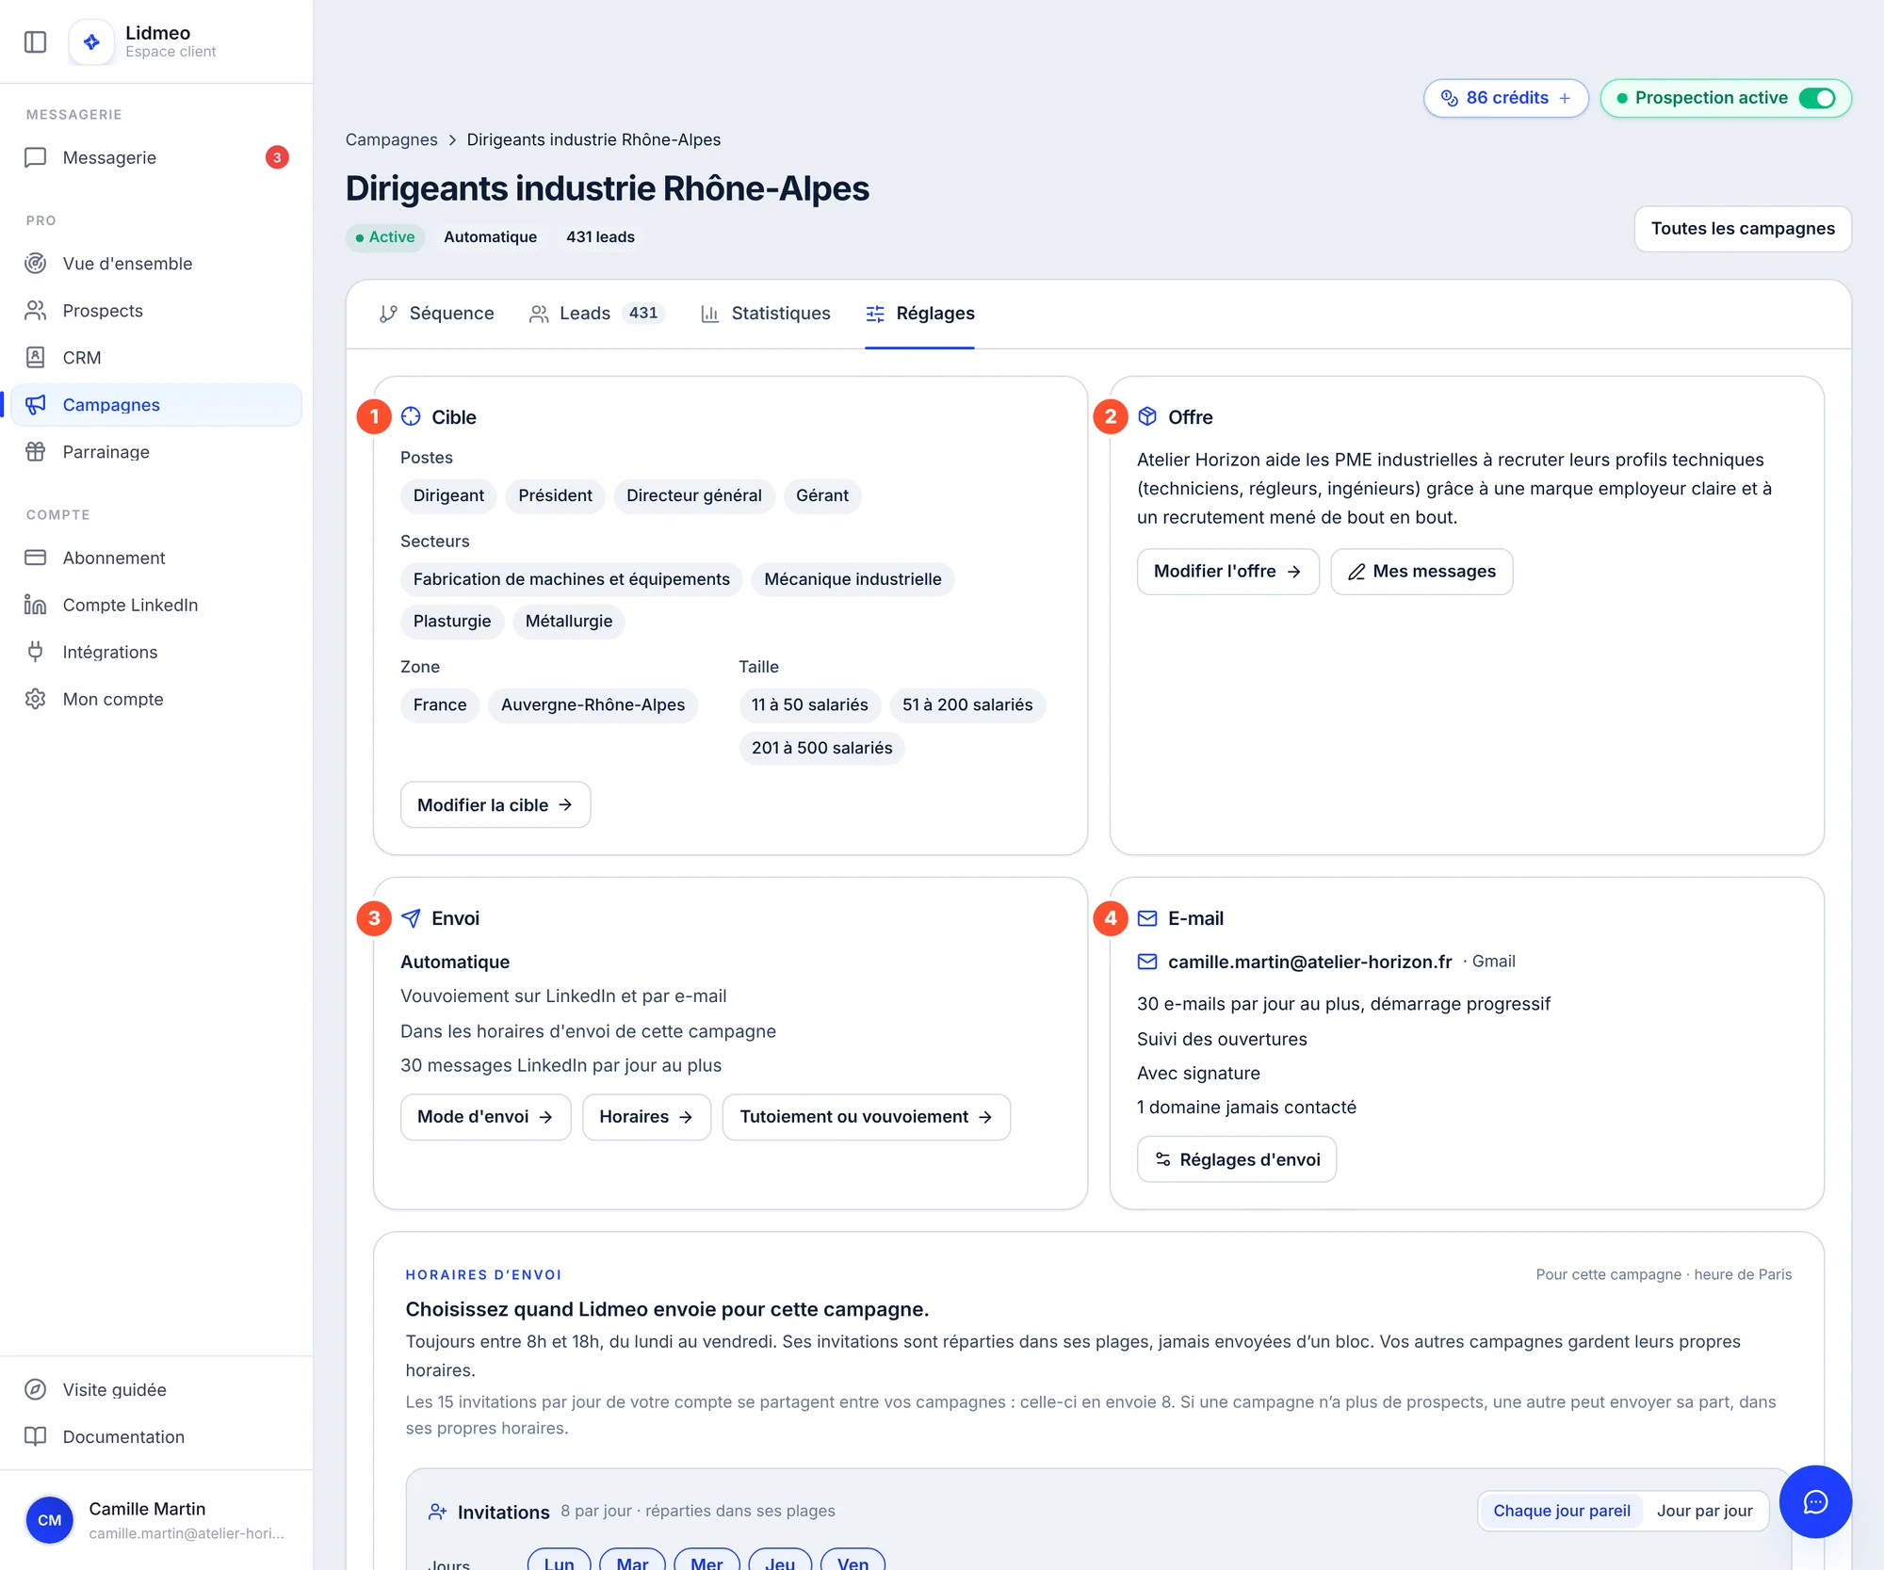Open Réglages d'envoi for e-mail

1236,1159
